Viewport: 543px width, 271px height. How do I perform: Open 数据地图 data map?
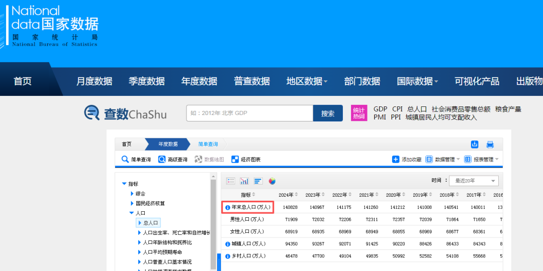click(209, 160)
